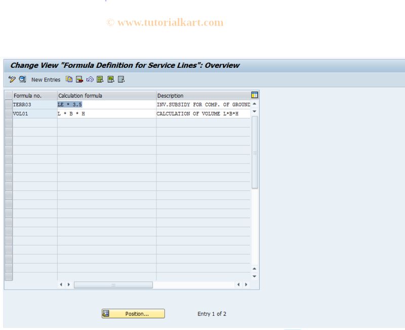Click the Copy As icon
This screenshot has height=330, width=405.
[70, 79]
